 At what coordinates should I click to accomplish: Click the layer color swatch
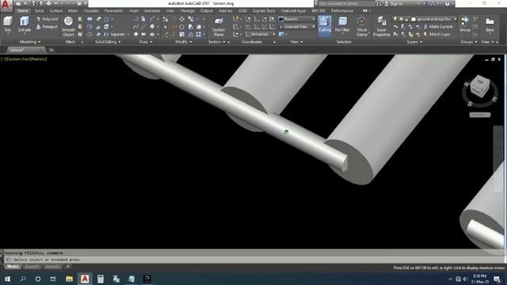pos(414,19)
